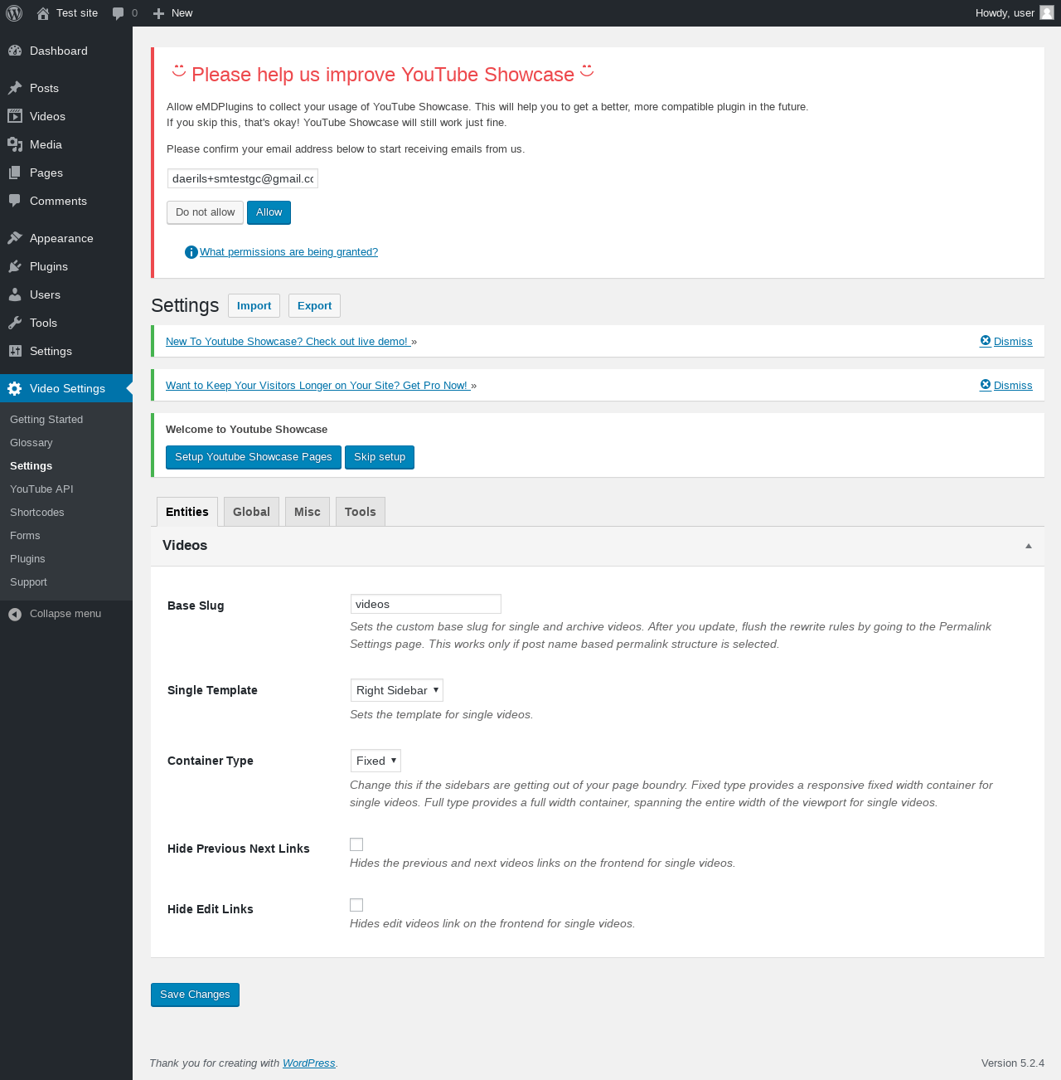Click the Videos film icon in sidebar
This screenshot has height=1080, width=1061.
click(15, 116)
